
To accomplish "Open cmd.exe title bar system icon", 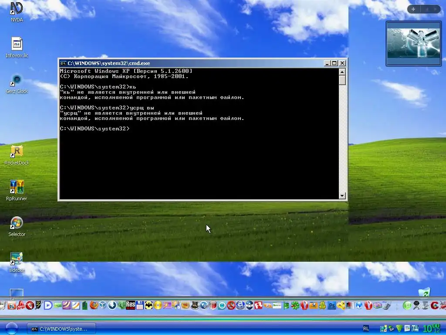I will point(63,63).
